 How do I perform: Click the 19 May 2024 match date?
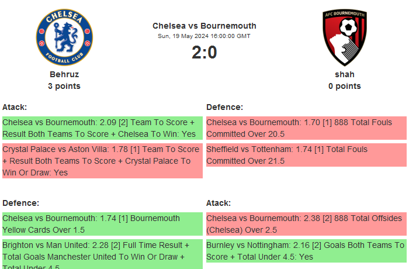204,36
